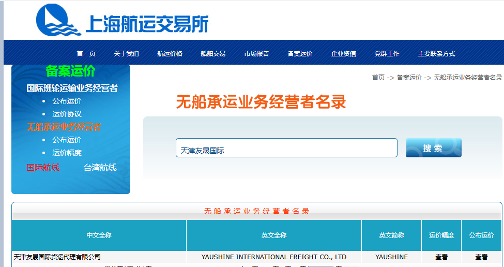Click the Shanghai Shipping Exchange sailboat logo
Screen dimensions: 504x267
click(58, 20)
